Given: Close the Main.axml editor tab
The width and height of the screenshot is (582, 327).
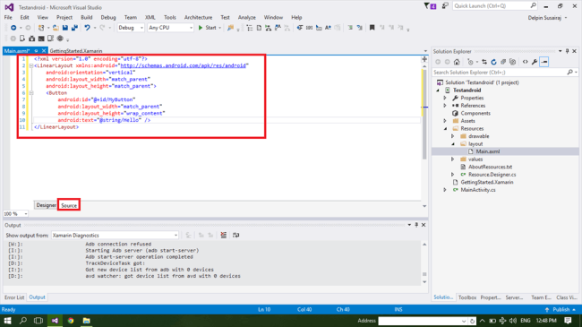Looking at the screenshot, I should point(44,50).
